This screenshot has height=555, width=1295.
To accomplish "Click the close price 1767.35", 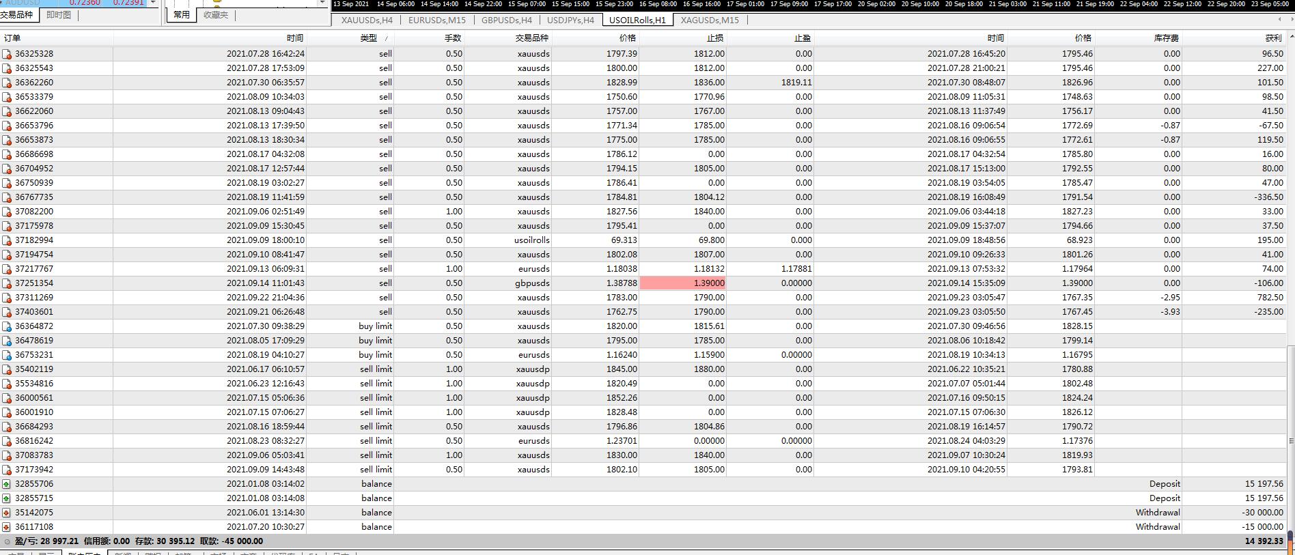I will click(x=1077, y=298).
